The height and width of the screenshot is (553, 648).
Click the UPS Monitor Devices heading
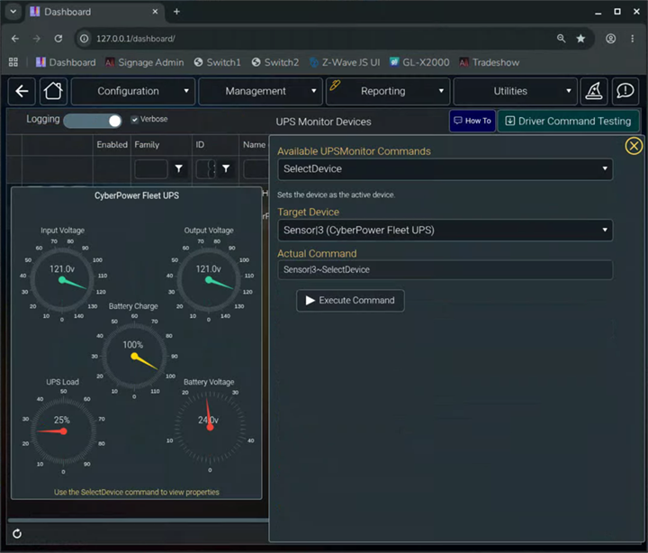click(x=323, y=122)
